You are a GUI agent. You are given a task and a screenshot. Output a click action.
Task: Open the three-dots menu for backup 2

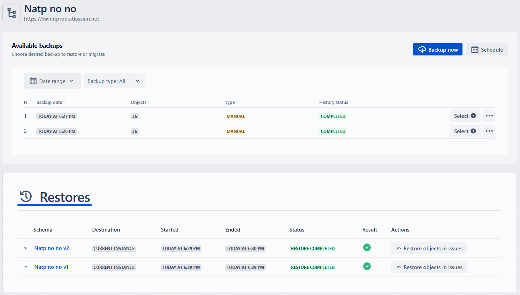(x=489, y=131)
